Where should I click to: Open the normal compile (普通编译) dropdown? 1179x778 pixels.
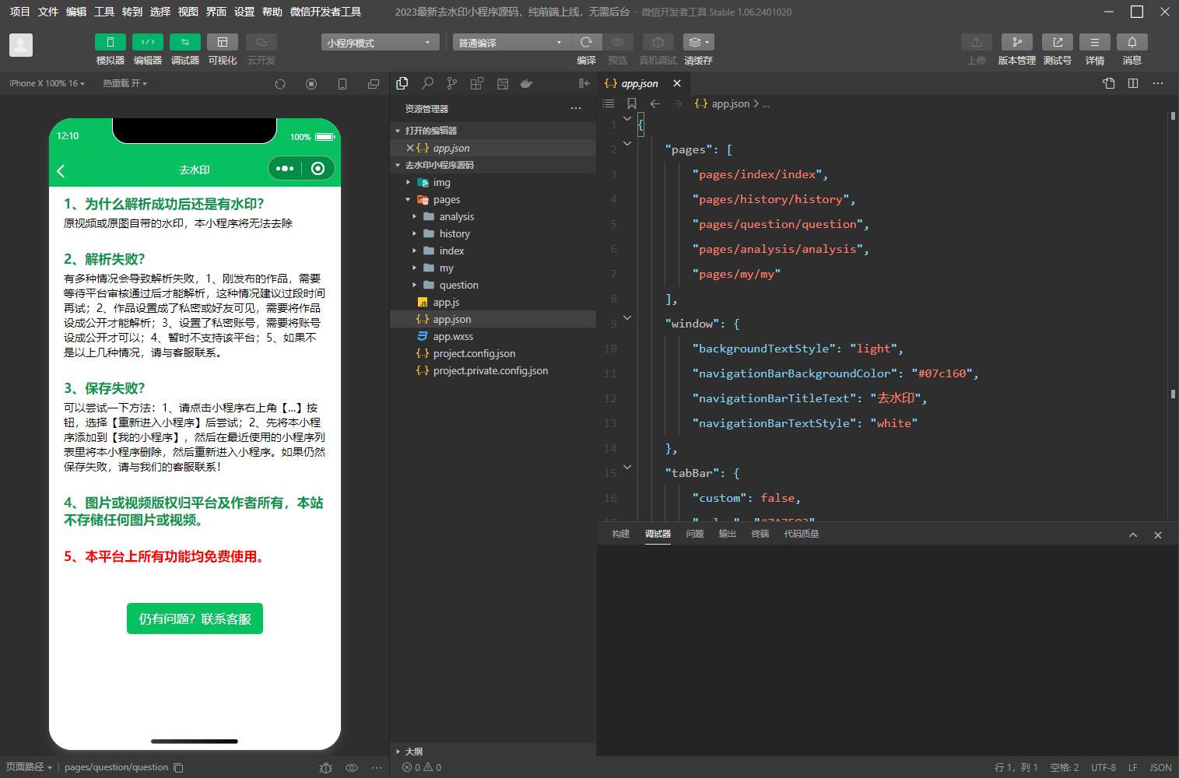pyautogui.click(x=511, y=43)
